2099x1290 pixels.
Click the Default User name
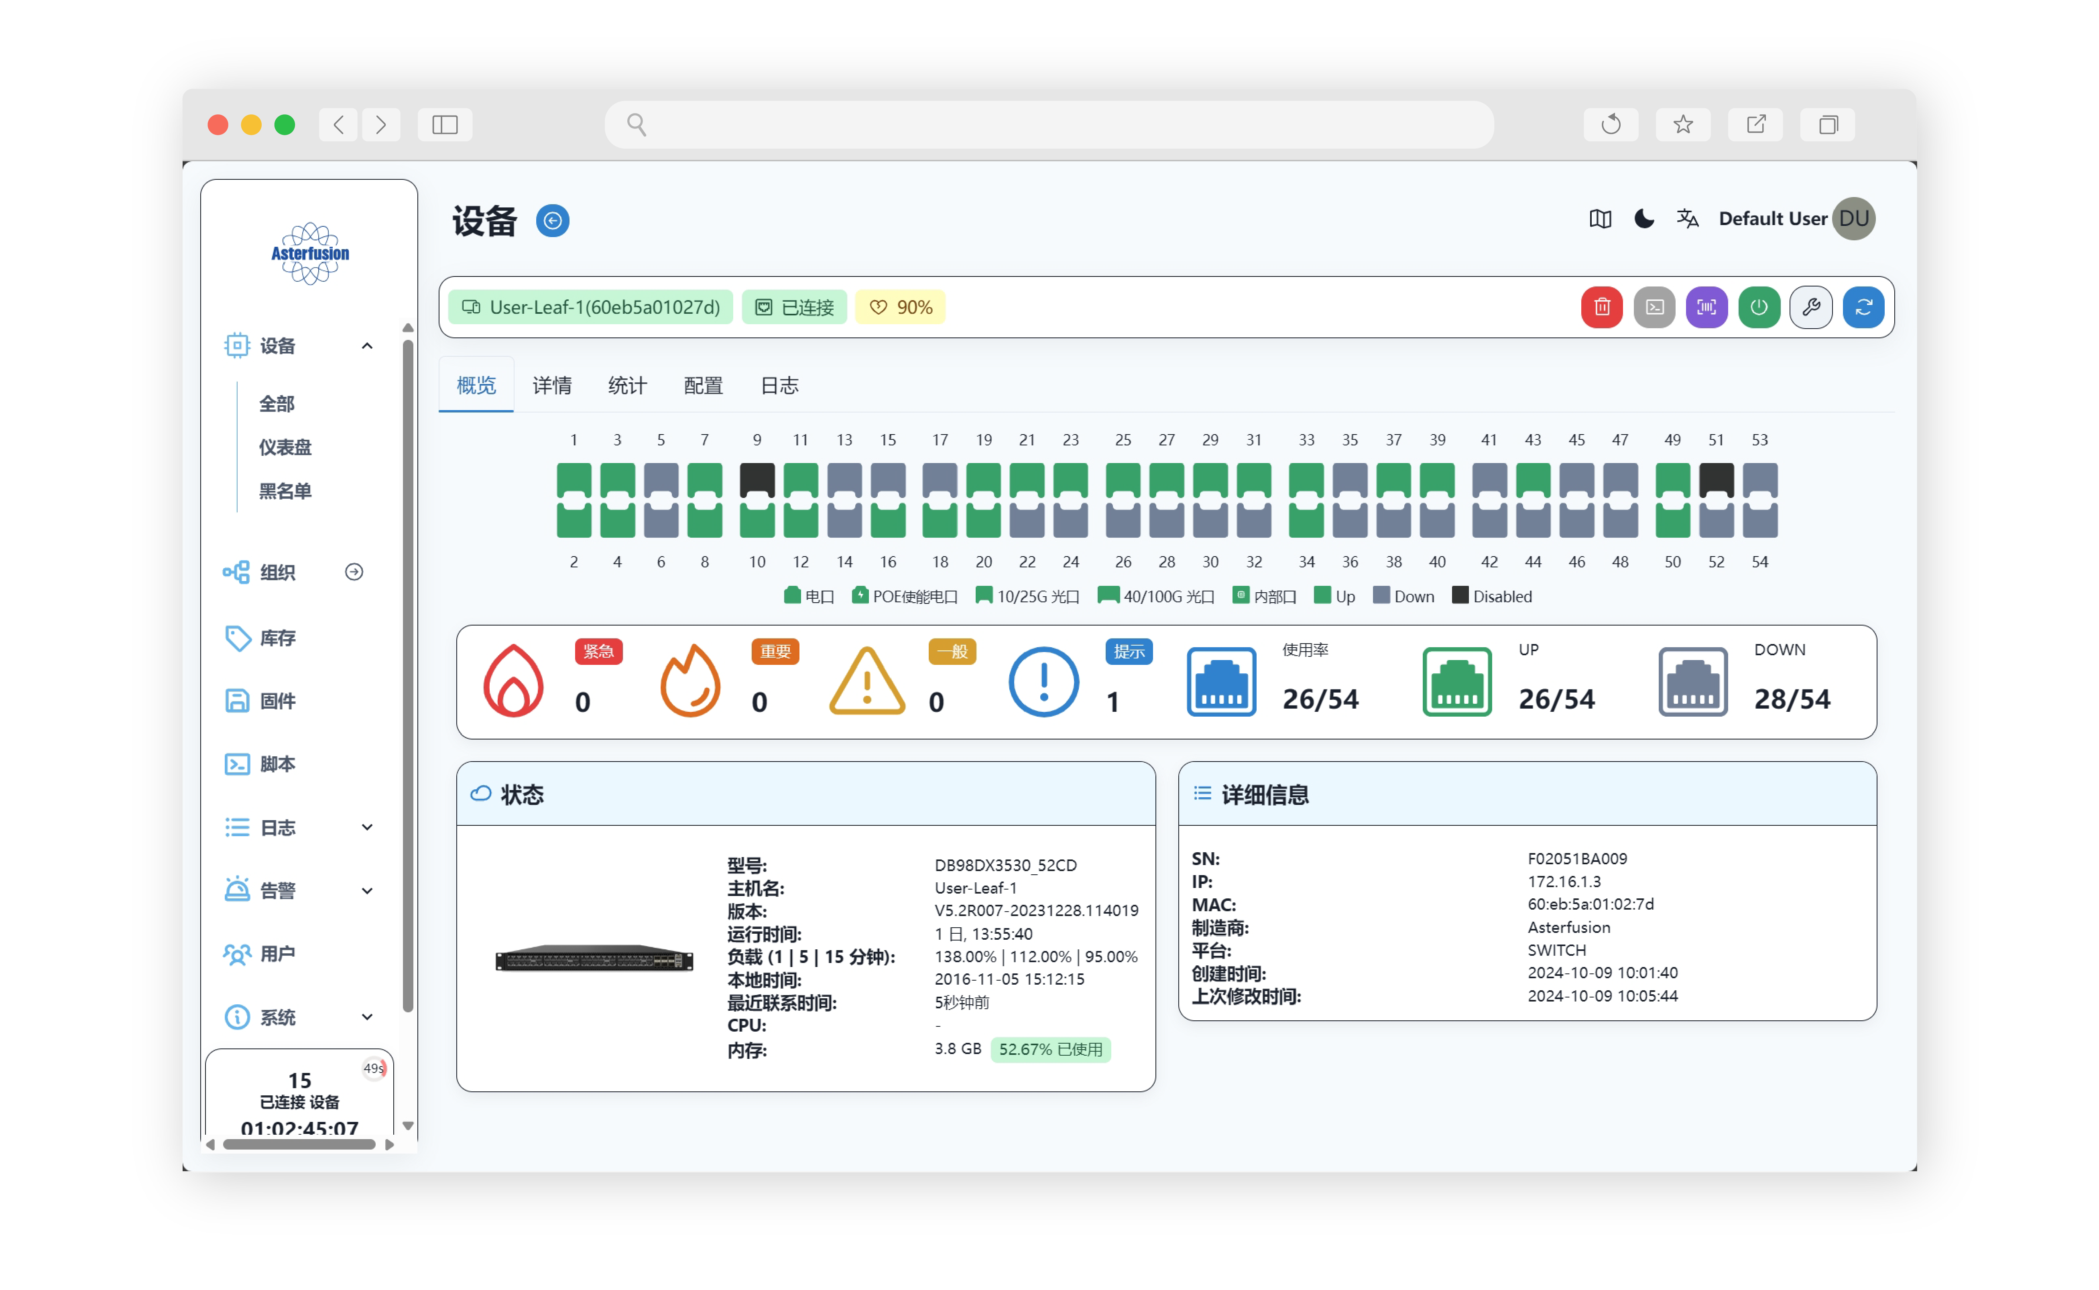[1772, 219]
